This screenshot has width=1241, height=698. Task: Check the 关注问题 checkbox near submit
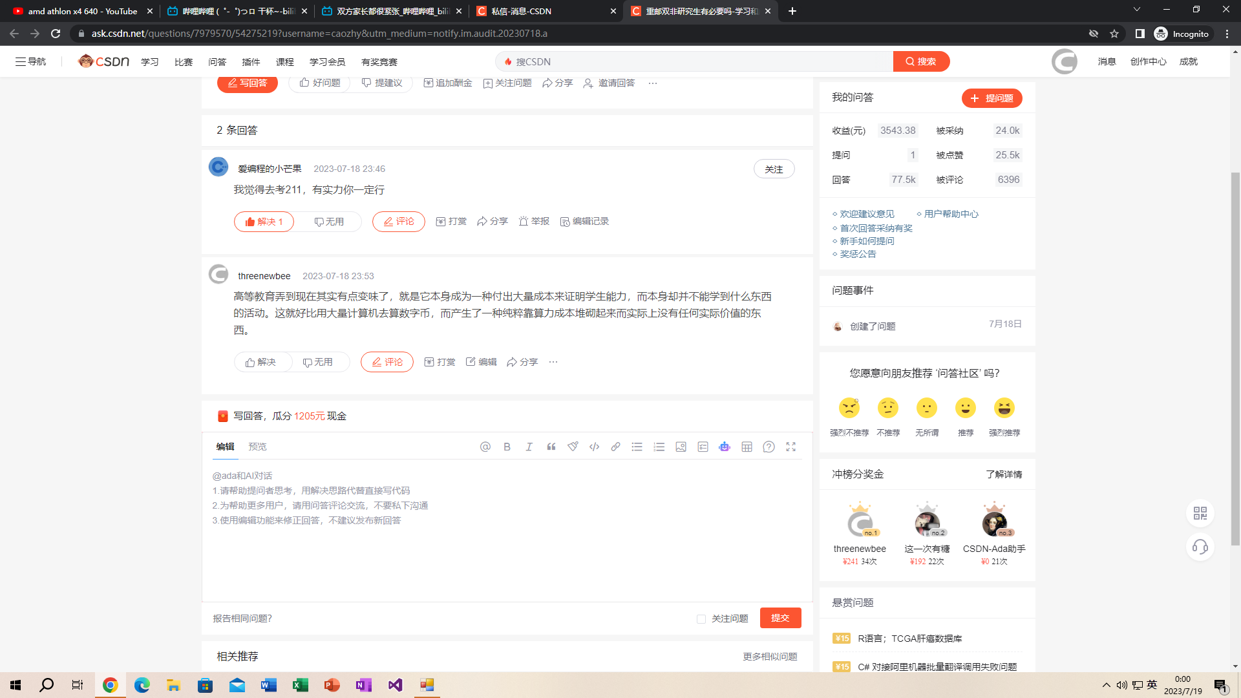[701, 619]
